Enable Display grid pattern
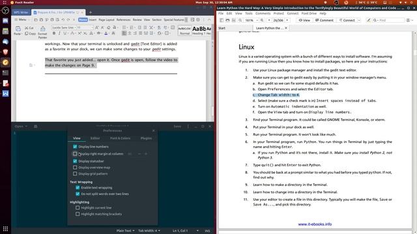The height and width of the screenshot is (234, 417). (75, 174)
